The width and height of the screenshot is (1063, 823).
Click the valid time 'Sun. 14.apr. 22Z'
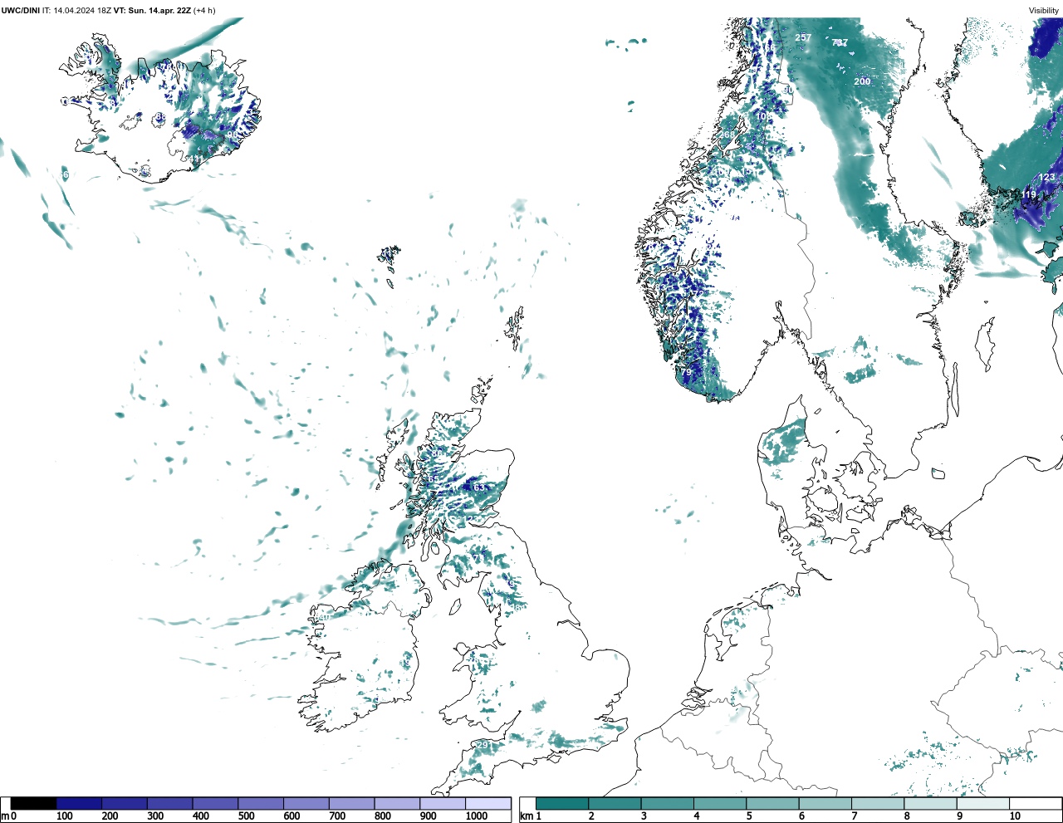160,11
